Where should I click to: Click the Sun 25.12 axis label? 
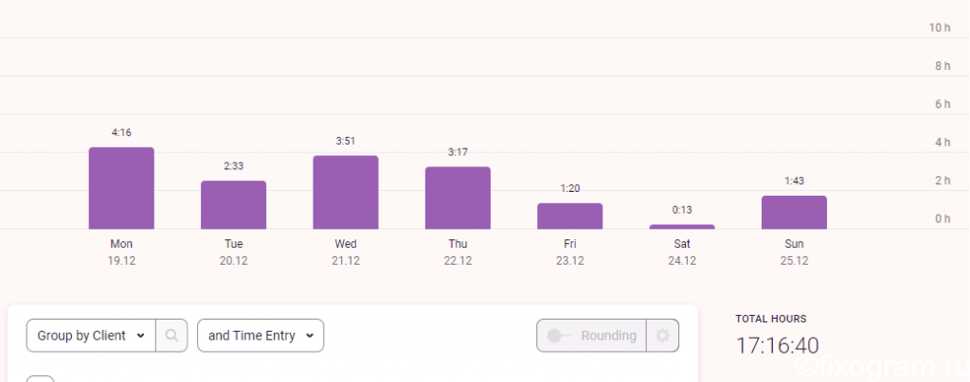pos(795,252)
